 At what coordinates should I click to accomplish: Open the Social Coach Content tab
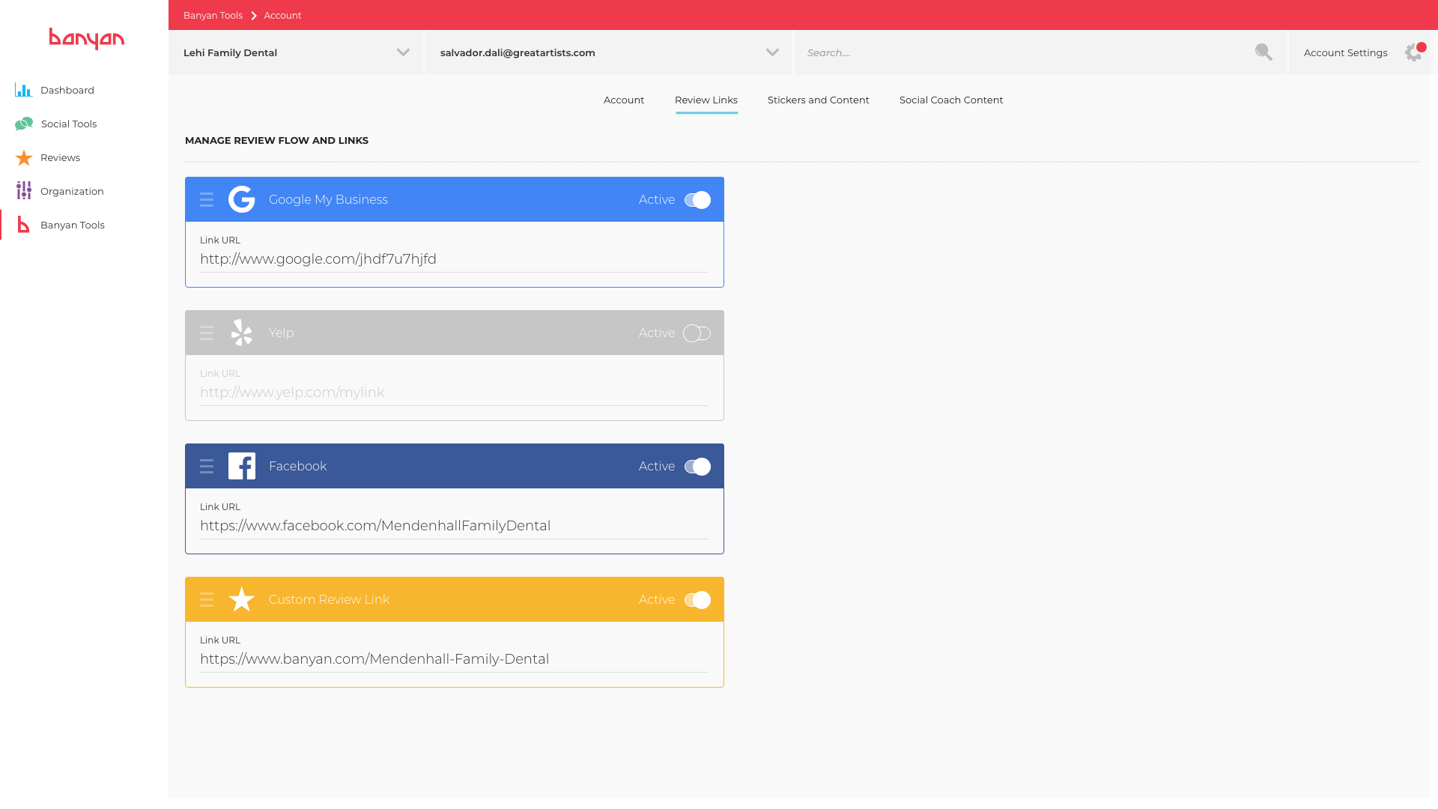tap(950, 100)
